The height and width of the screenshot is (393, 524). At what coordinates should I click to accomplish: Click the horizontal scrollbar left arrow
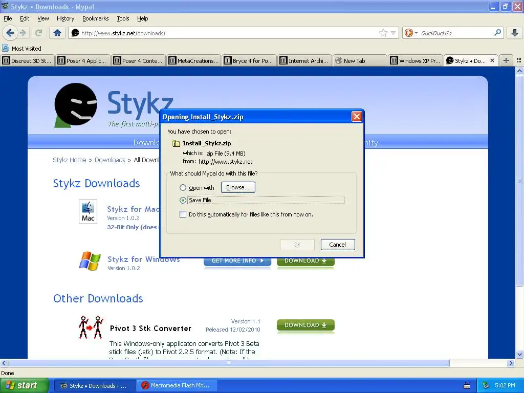[x=4, y=363]
